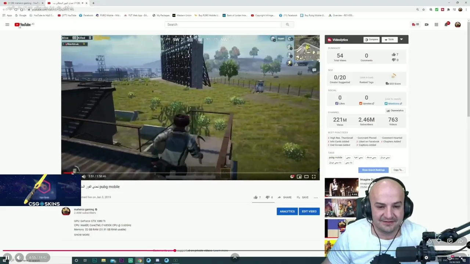The image size is (470, 264).
Task: Open the maherco gaming channel name
Action: [84, 209]
